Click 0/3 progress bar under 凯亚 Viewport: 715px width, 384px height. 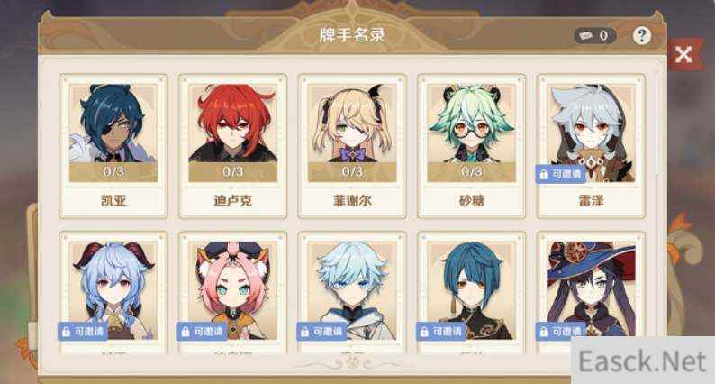113,172
